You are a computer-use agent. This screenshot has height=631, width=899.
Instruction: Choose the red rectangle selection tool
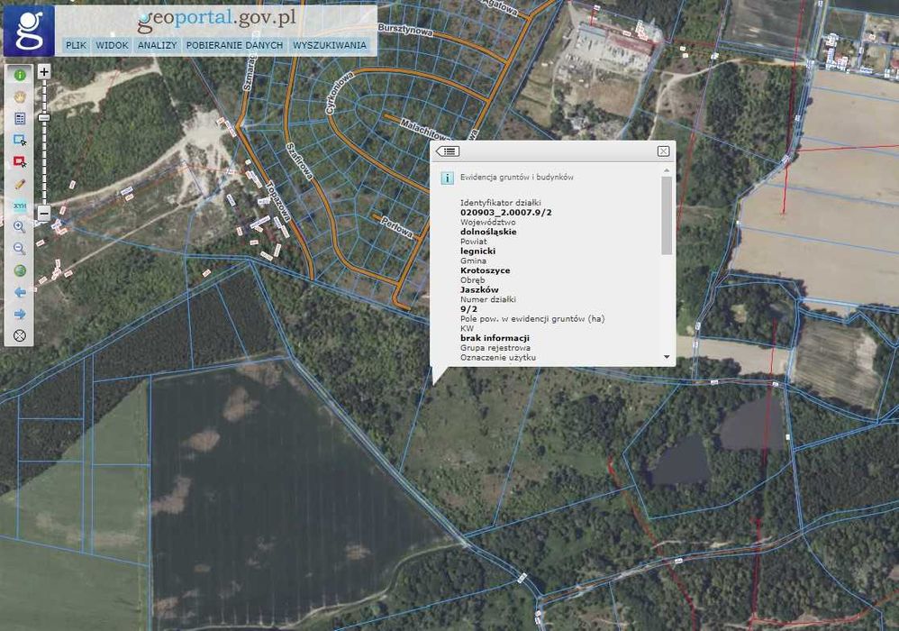click(20, 161)
